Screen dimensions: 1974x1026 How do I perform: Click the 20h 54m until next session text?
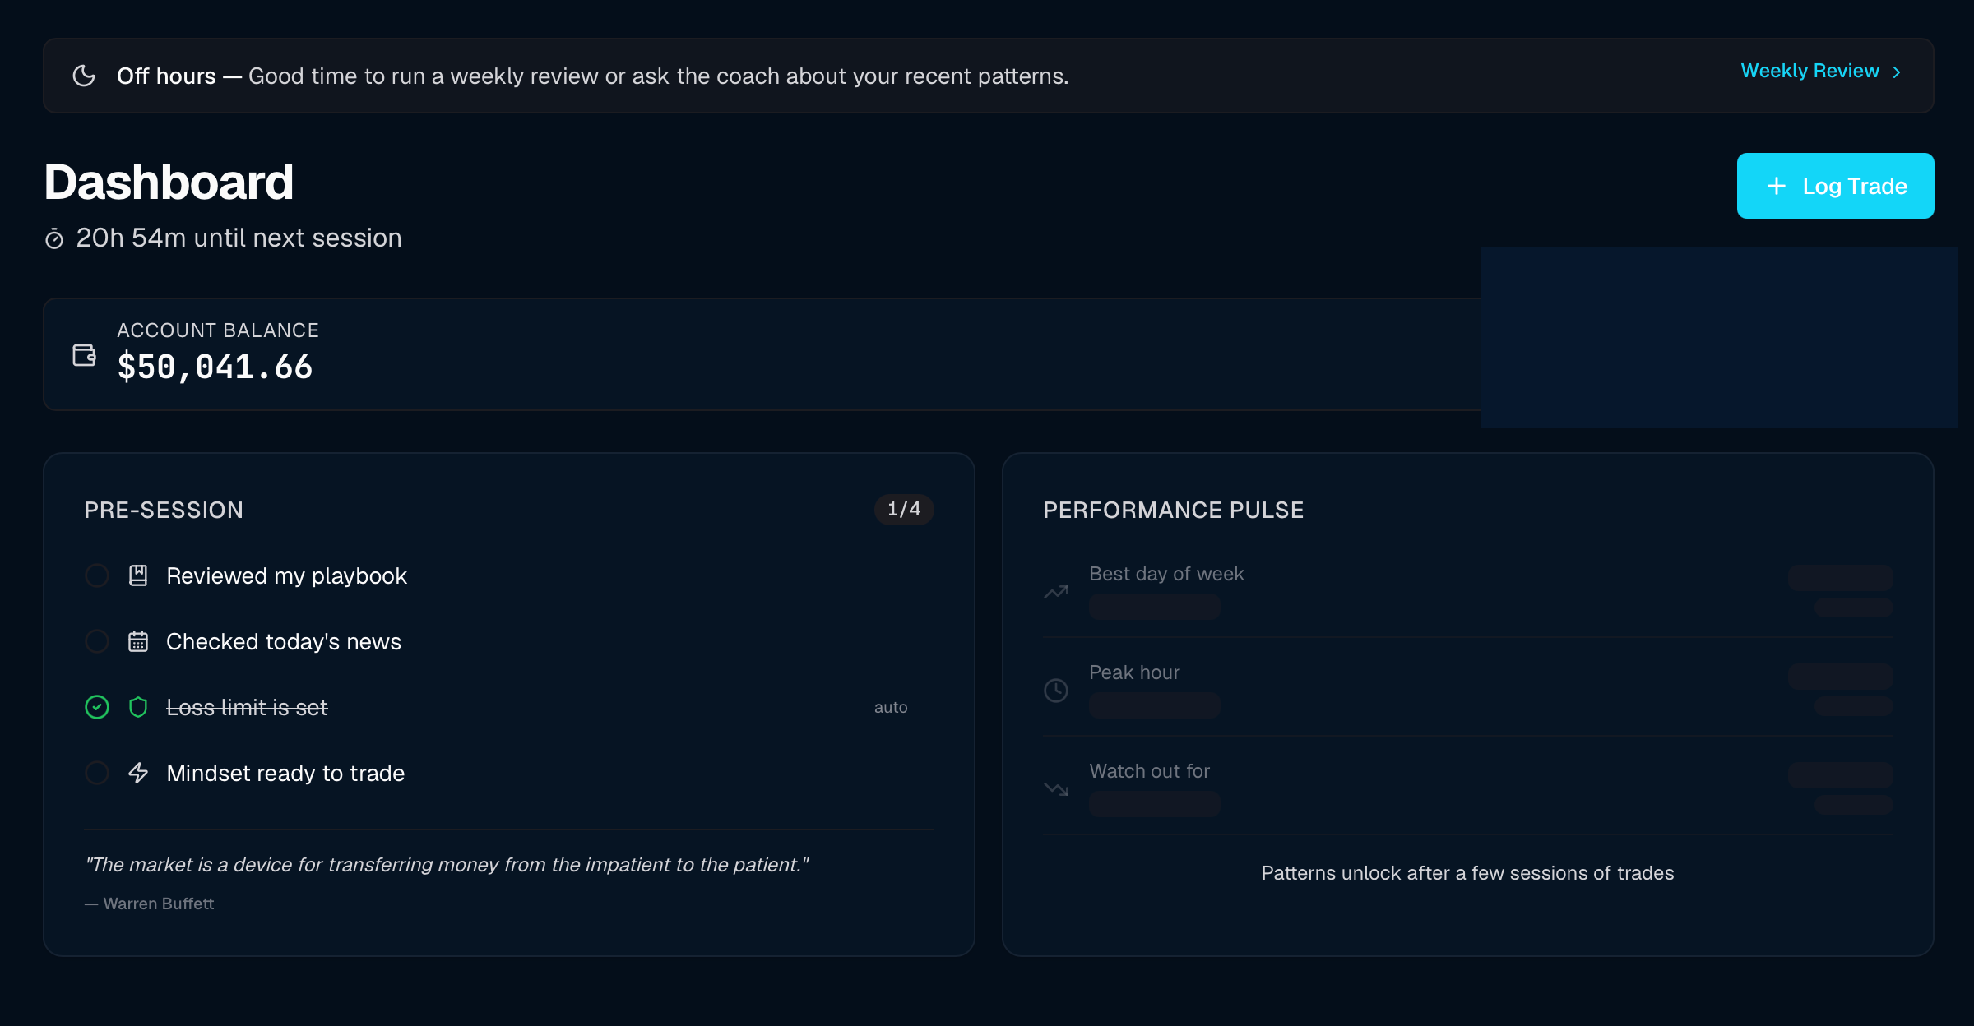(239, 238)
